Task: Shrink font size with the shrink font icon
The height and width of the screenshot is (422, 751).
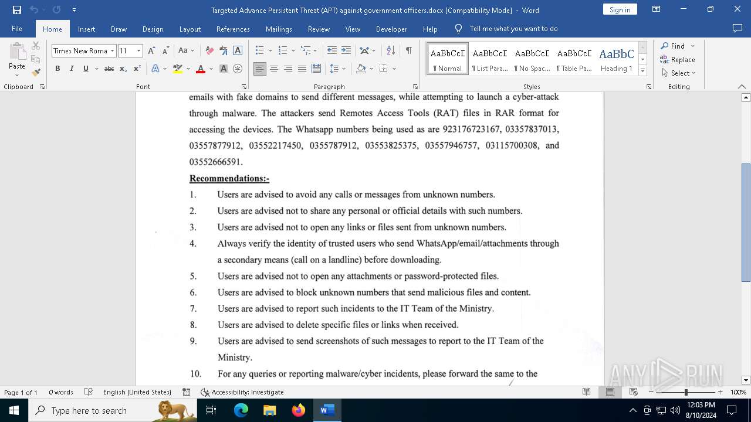Action: coord(165,51)
